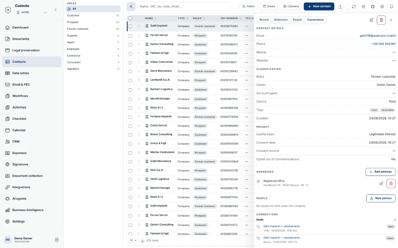The height and width of the screenshot is (248, 398).
Task: Open AI agents section
Action: pyautogui.click(x=32, y=199)
